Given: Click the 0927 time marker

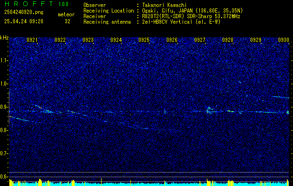Looking at the screenshot, I should (200, 40).
